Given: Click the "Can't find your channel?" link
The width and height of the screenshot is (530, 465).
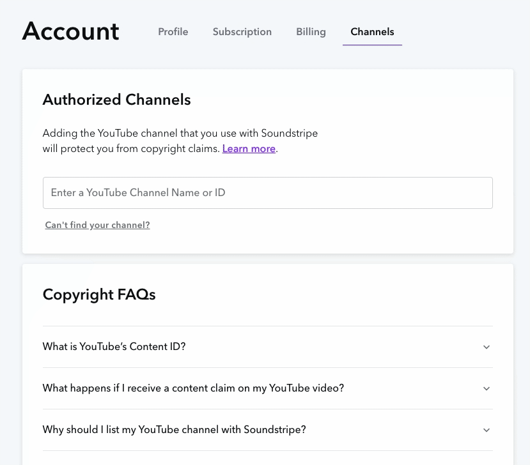Looking at the screenshot, I should pyautogui.click(x=97, y=225).
